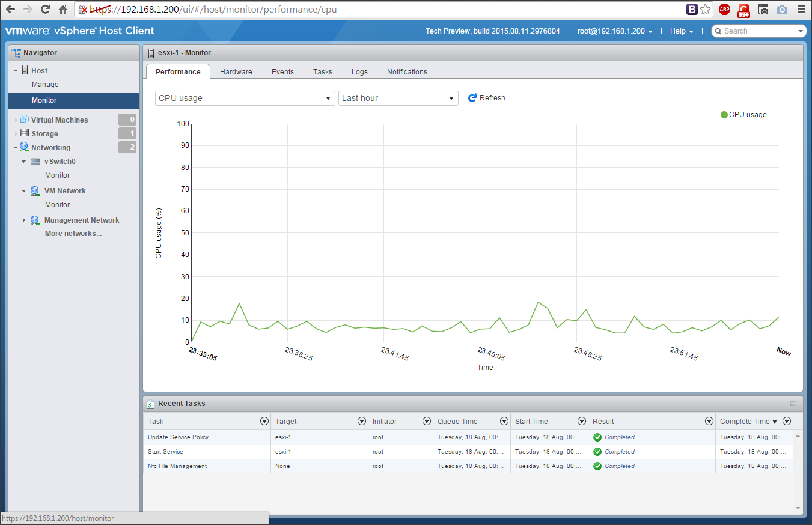Open the Help menu

pyautogui.click(x=682, y=31)
